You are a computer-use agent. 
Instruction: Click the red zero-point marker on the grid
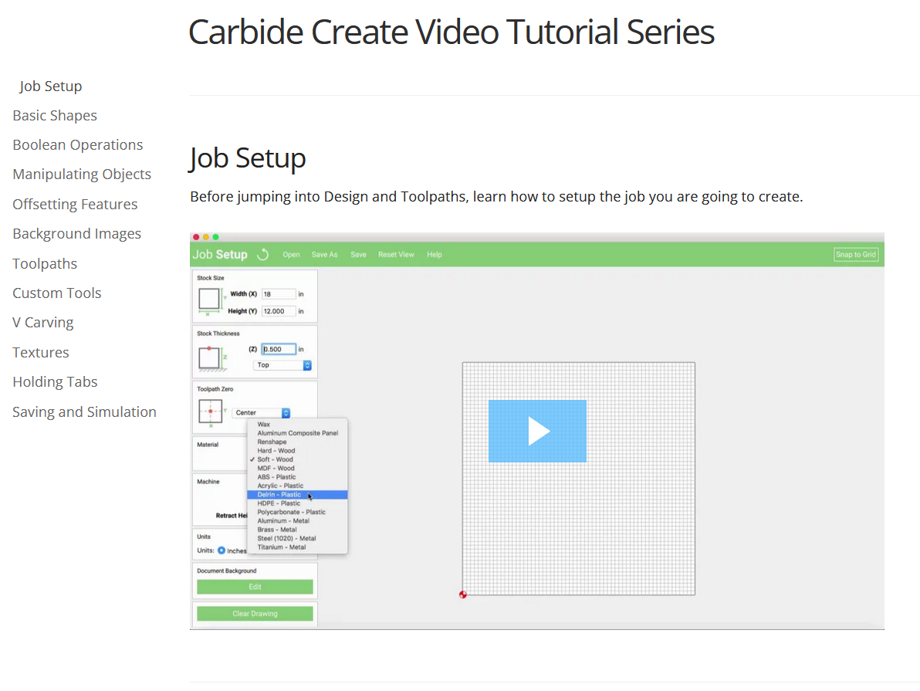tap(462, 594)
